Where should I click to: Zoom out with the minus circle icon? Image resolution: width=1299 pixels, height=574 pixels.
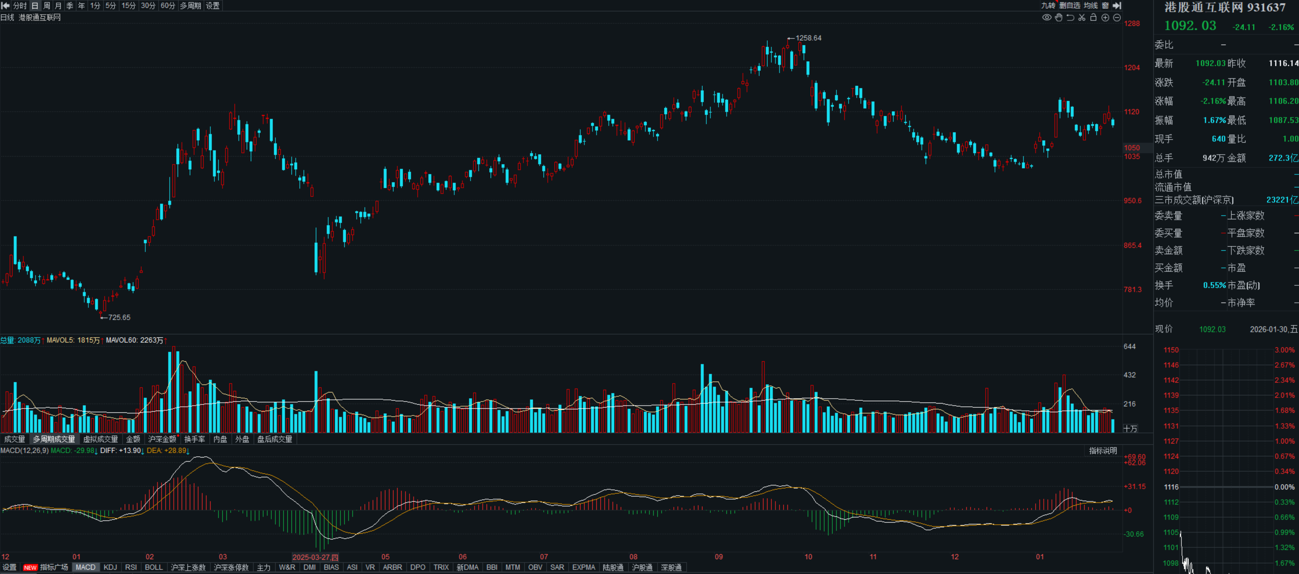click(1117, 18)
